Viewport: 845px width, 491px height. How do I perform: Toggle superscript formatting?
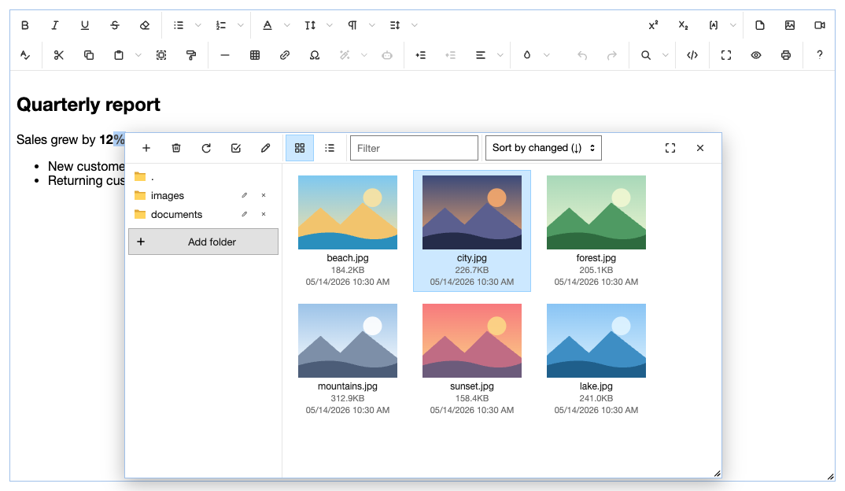pos(653,25)
